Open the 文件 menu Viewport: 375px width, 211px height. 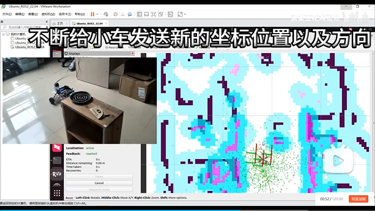[7, 15]
